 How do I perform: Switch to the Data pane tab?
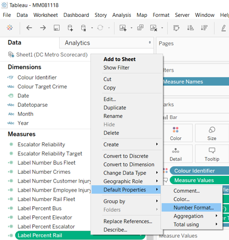15,43
